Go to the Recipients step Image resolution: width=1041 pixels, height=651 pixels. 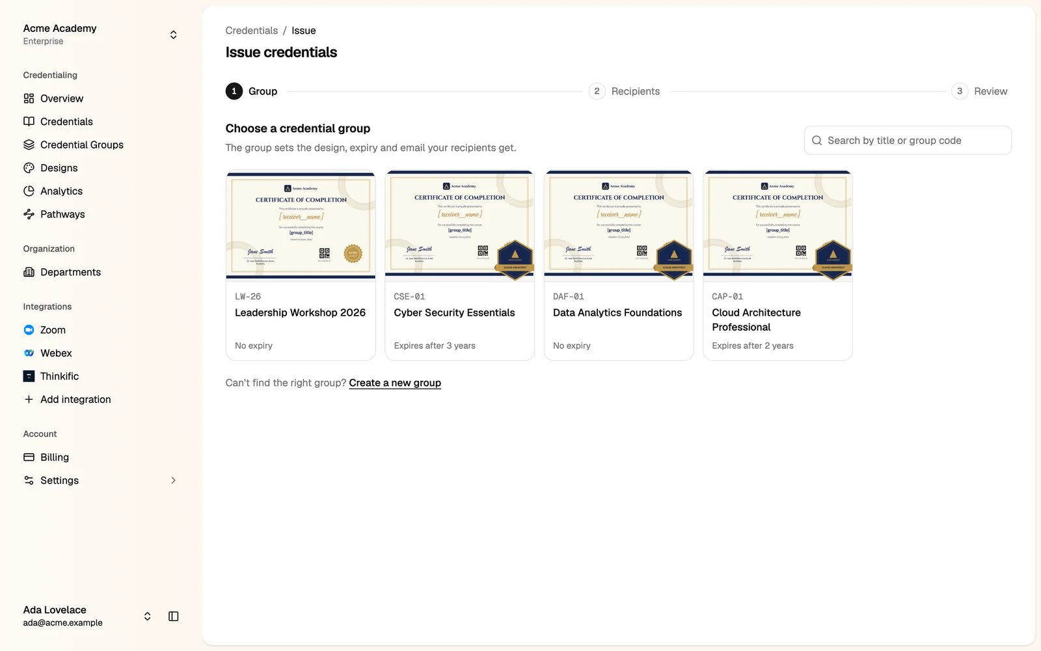[625, 91]
